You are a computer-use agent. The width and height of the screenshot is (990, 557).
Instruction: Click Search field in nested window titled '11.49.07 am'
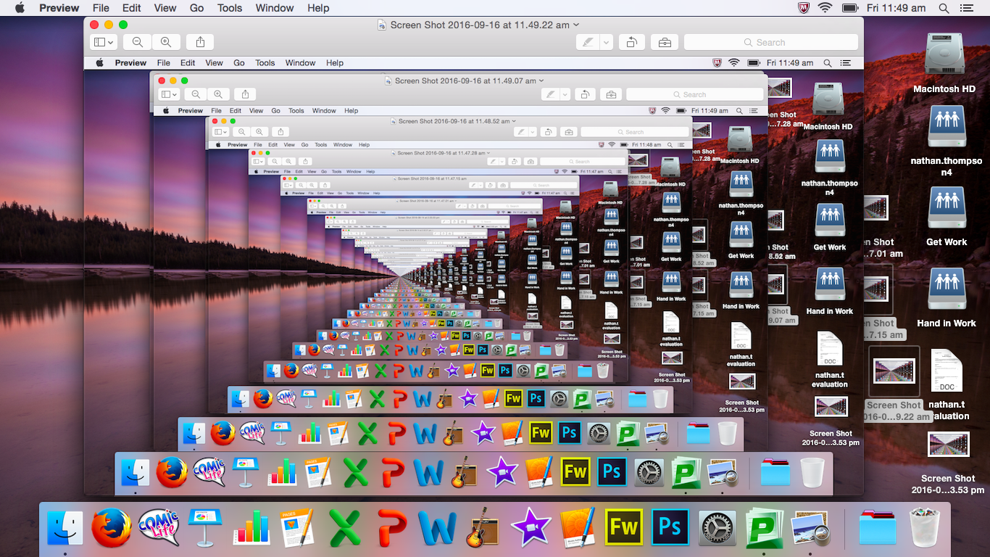point(694,94)
